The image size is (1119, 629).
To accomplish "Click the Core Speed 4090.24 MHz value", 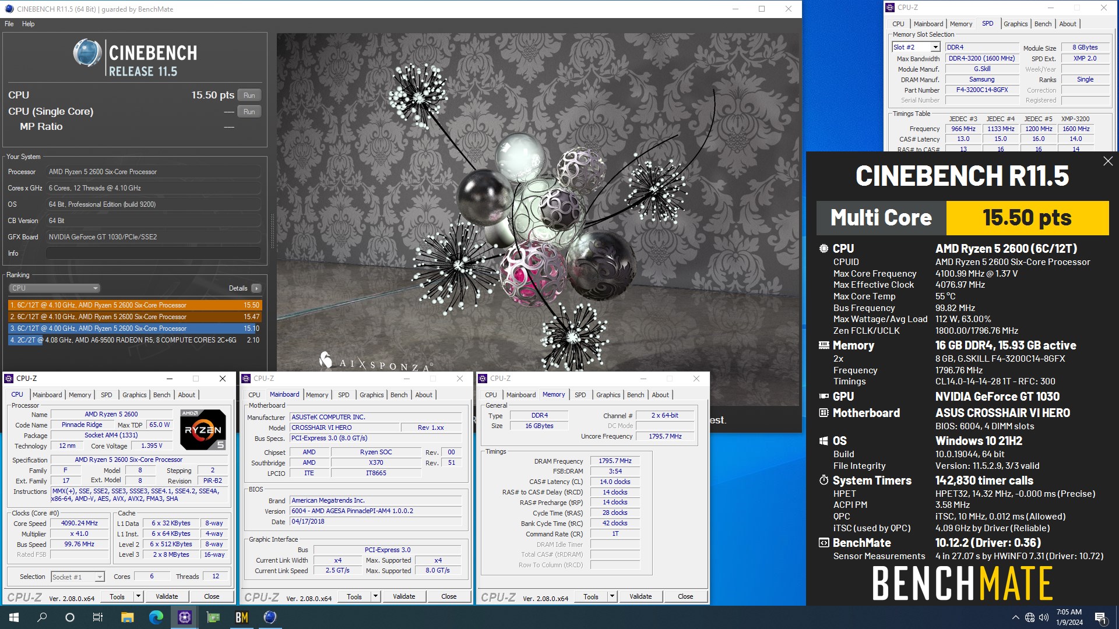I will coord(80,524).
